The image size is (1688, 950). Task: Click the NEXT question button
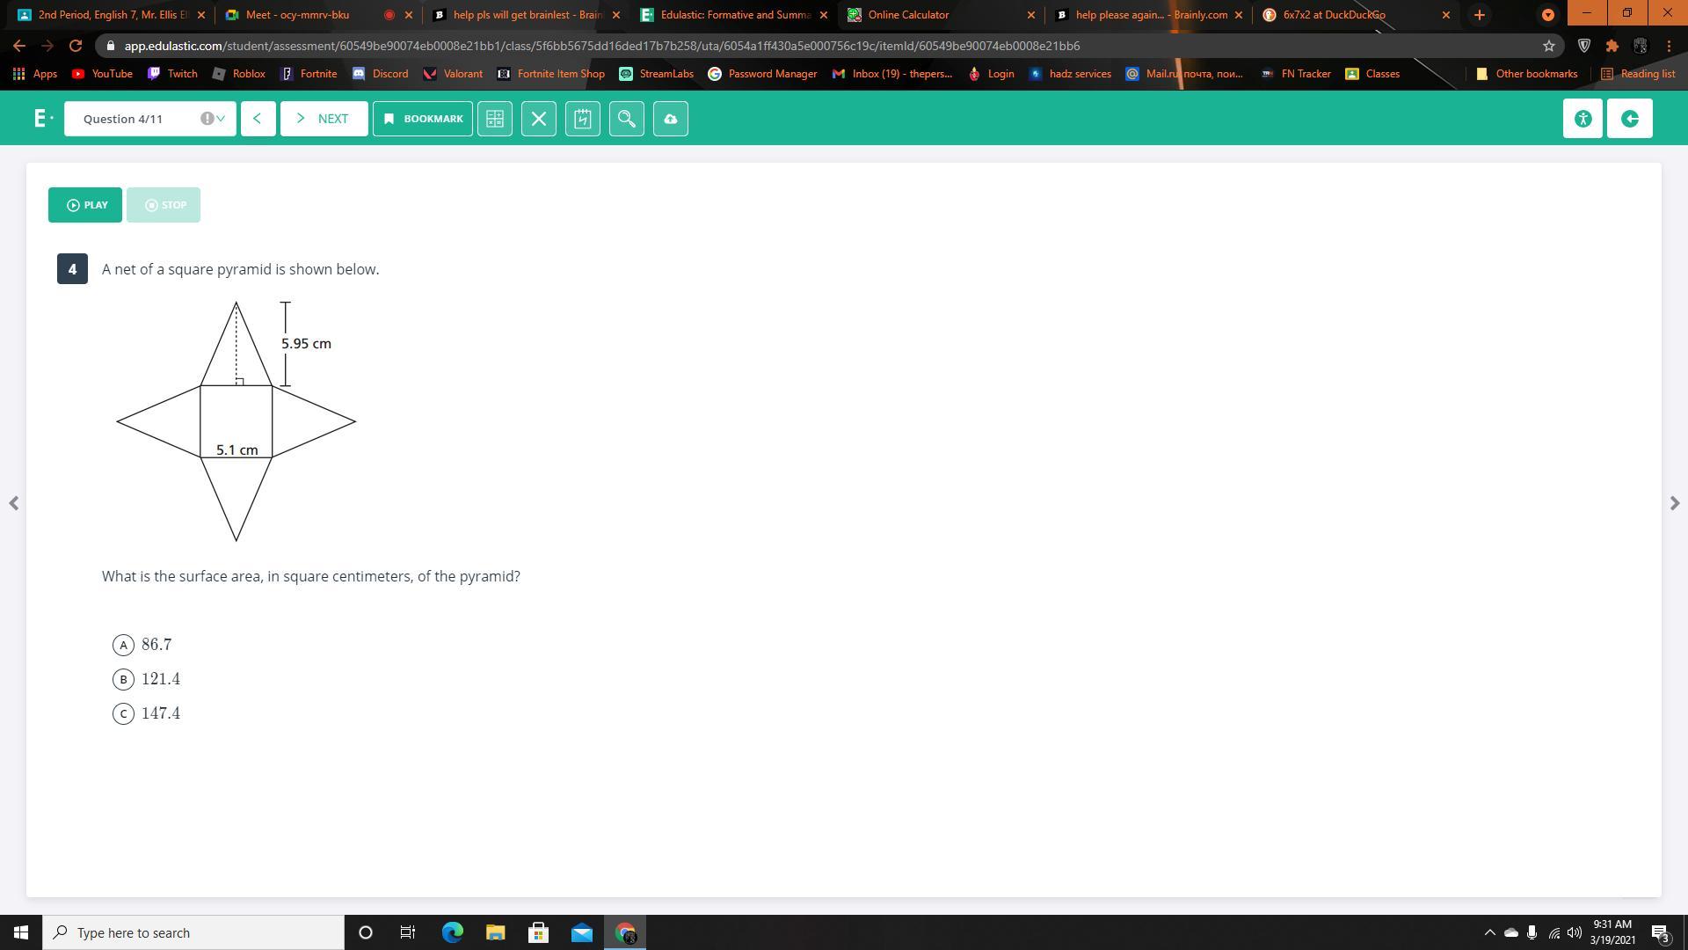[x=324, y=119]
